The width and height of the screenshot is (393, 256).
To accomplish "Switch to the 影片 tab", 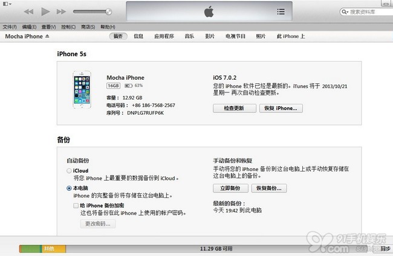I will point(210,36).
